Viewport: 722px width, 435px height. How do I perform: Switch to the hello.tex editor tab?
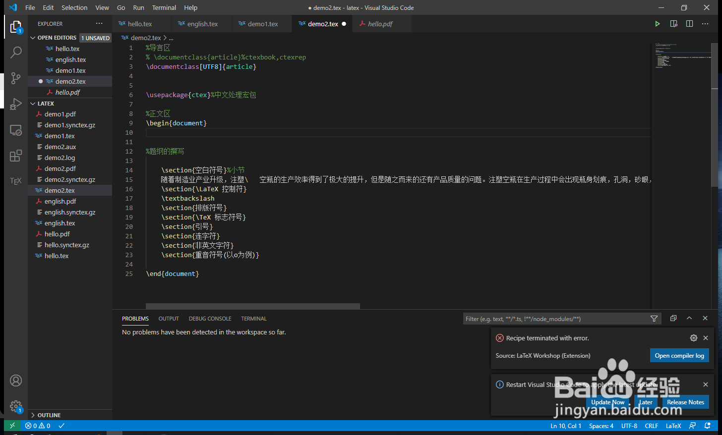pos(141,24)
